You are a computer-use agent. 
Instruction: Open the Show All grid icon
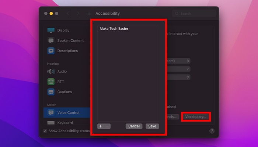pos(89,14)
